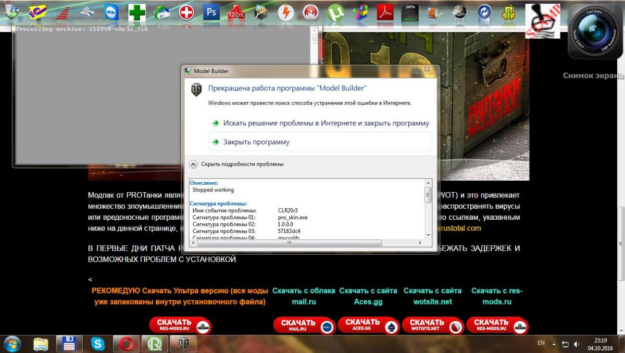
Task: Click the orange РЕКОМЕДУЮ Скачать Ультра версию link
Action: (180, 296)
